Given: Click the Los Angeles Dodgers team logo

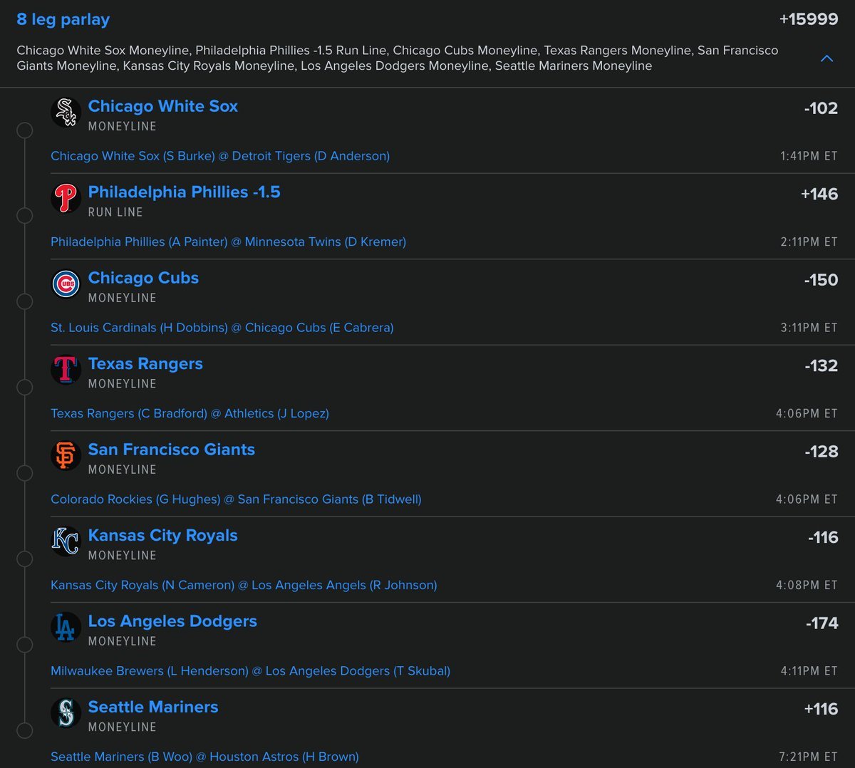Looking at the screenshot, I should click(66, 628).
